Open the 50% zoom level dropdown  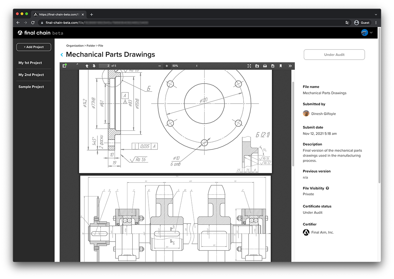pyautogui.click(x=185, y=66)
